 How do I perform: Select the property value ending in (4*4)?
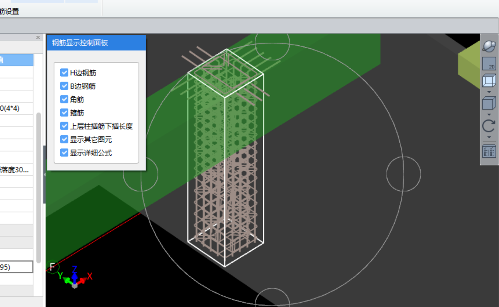(17, 109)
